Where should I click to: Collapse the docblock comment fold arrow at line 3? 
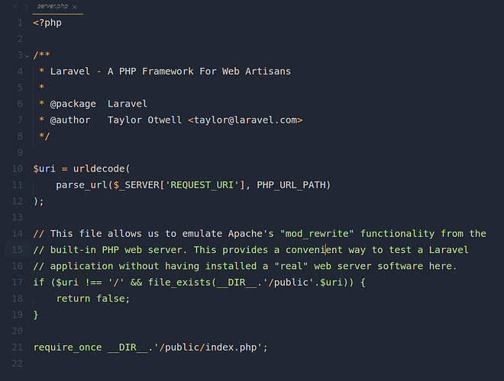click(27, 56)
